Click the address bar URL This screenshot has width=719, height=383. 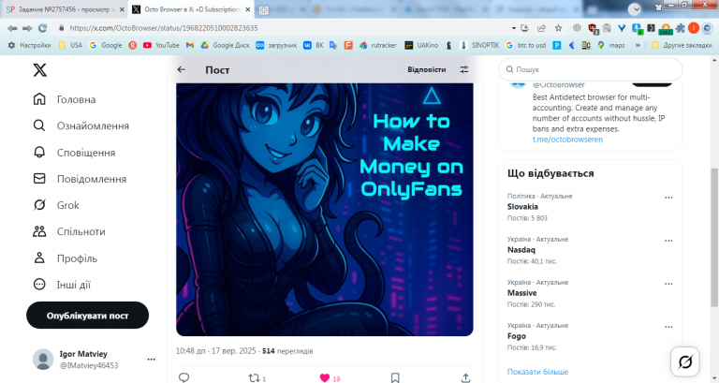[164, 28]
